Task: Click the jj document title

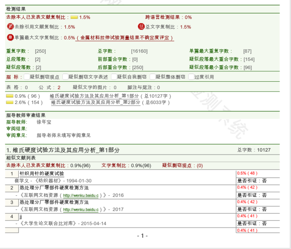Action: tap(21, 217)
